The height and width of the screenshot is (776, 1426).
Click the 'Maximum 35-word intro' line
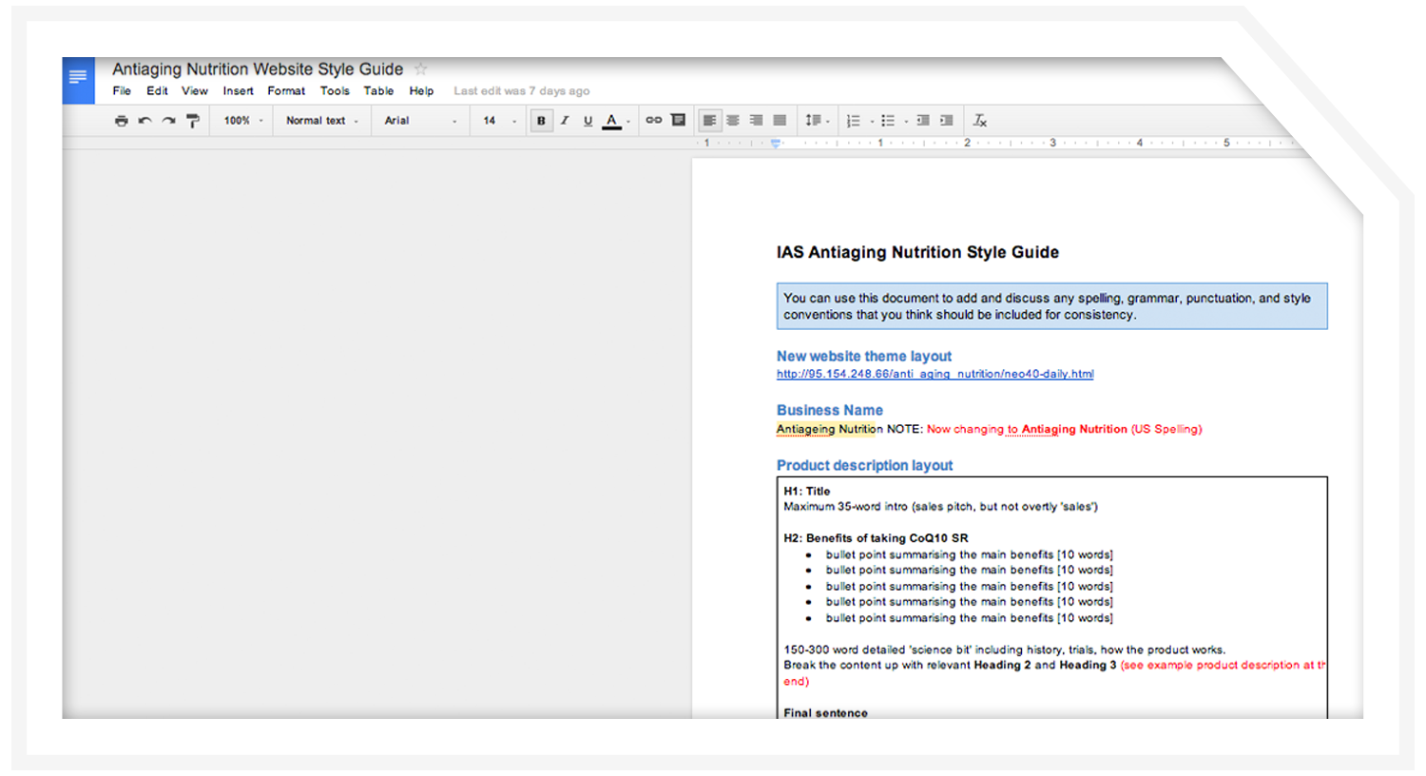click(x=940, y=507)
